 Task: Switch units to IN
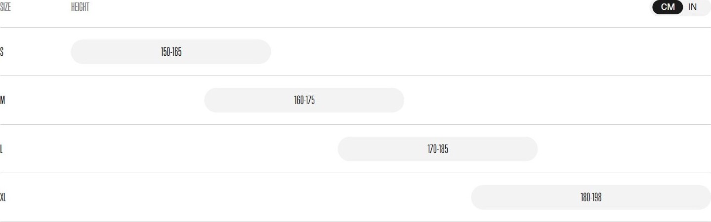point(692,7)
